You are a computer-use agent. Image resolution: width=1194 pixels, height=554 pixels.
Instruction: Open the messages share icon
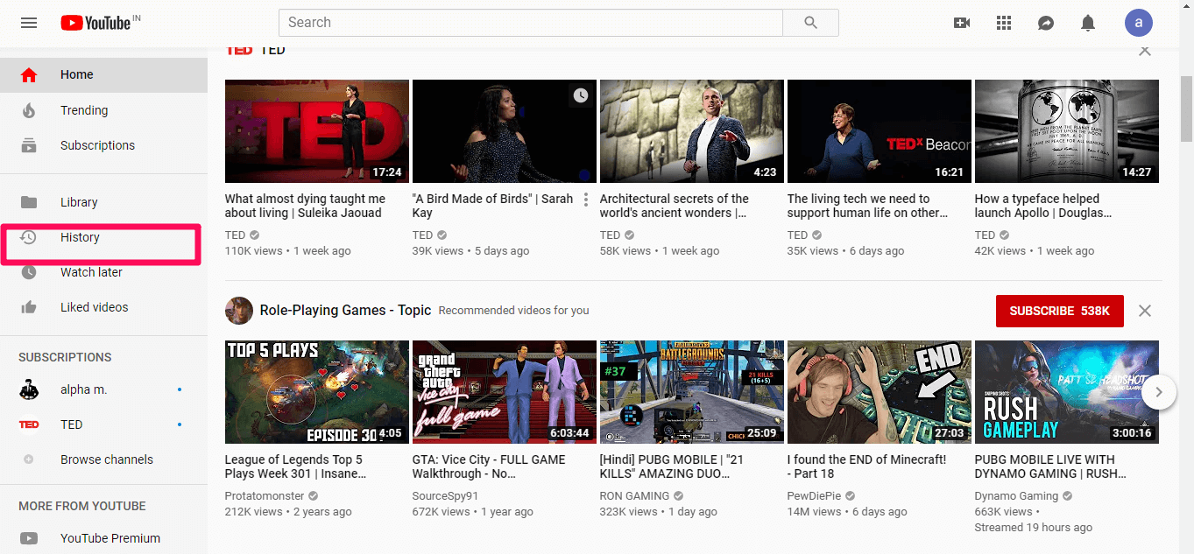pyautogui.click(x=1046, y=23)
